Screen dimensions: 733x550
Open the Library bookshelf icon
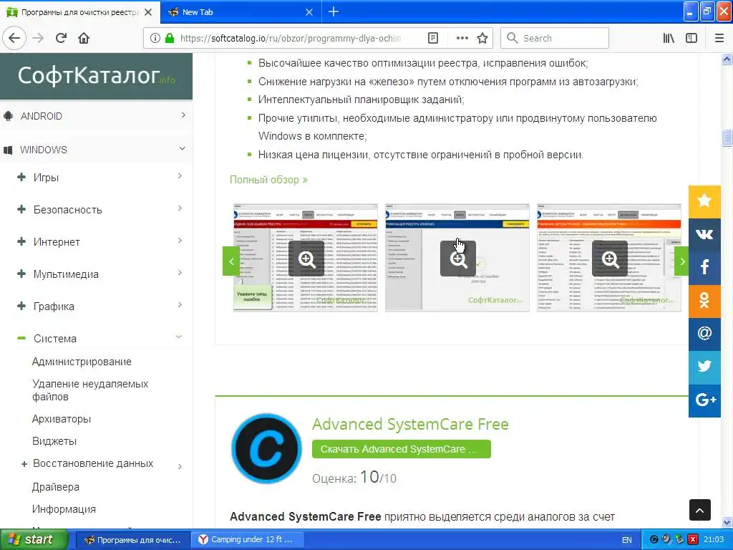669,38
